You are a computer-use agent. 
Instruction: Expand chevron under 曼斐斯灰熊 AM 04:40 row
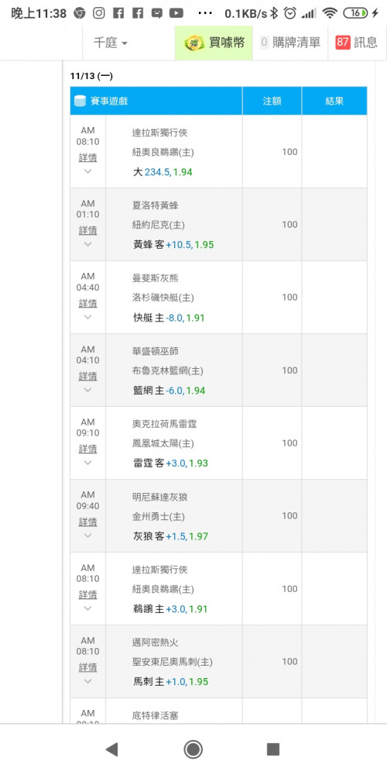[88, 317]
